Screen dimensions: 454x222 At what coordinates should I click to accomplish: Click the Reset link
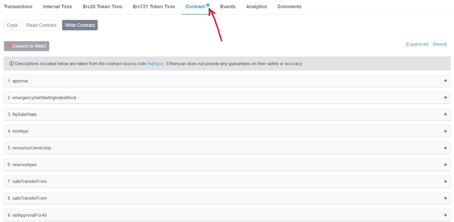(439, 44)
